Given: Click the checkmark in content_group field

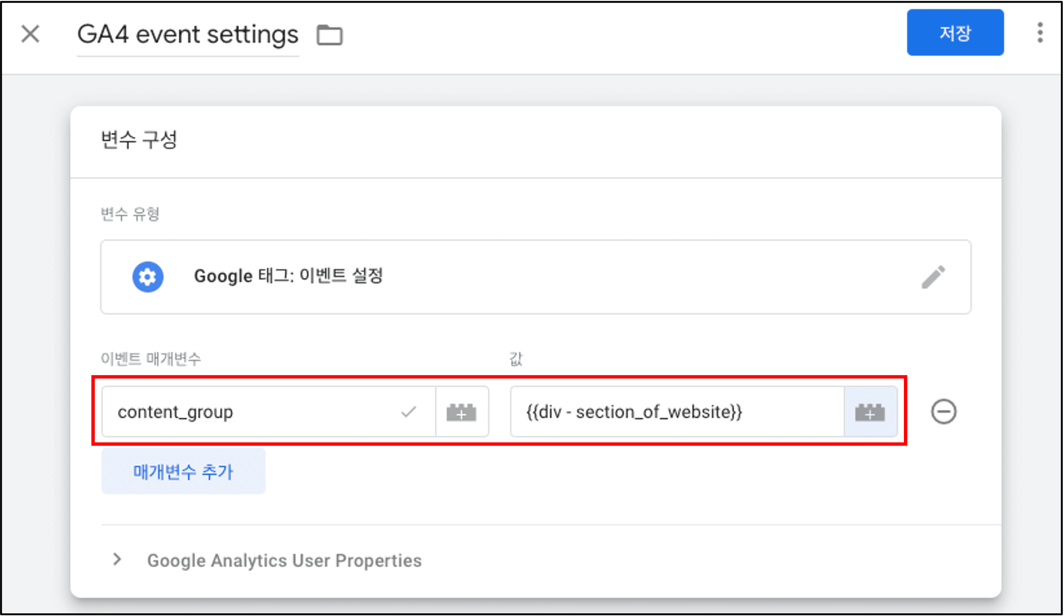Looking at the screenshot, I should pyautogui.click(x=409, y=412).
